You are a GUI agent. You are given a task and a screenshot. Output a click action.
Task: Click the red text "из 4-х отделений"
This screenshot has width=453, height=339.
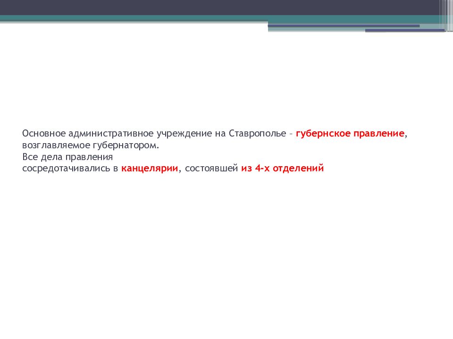click(282, 168)
